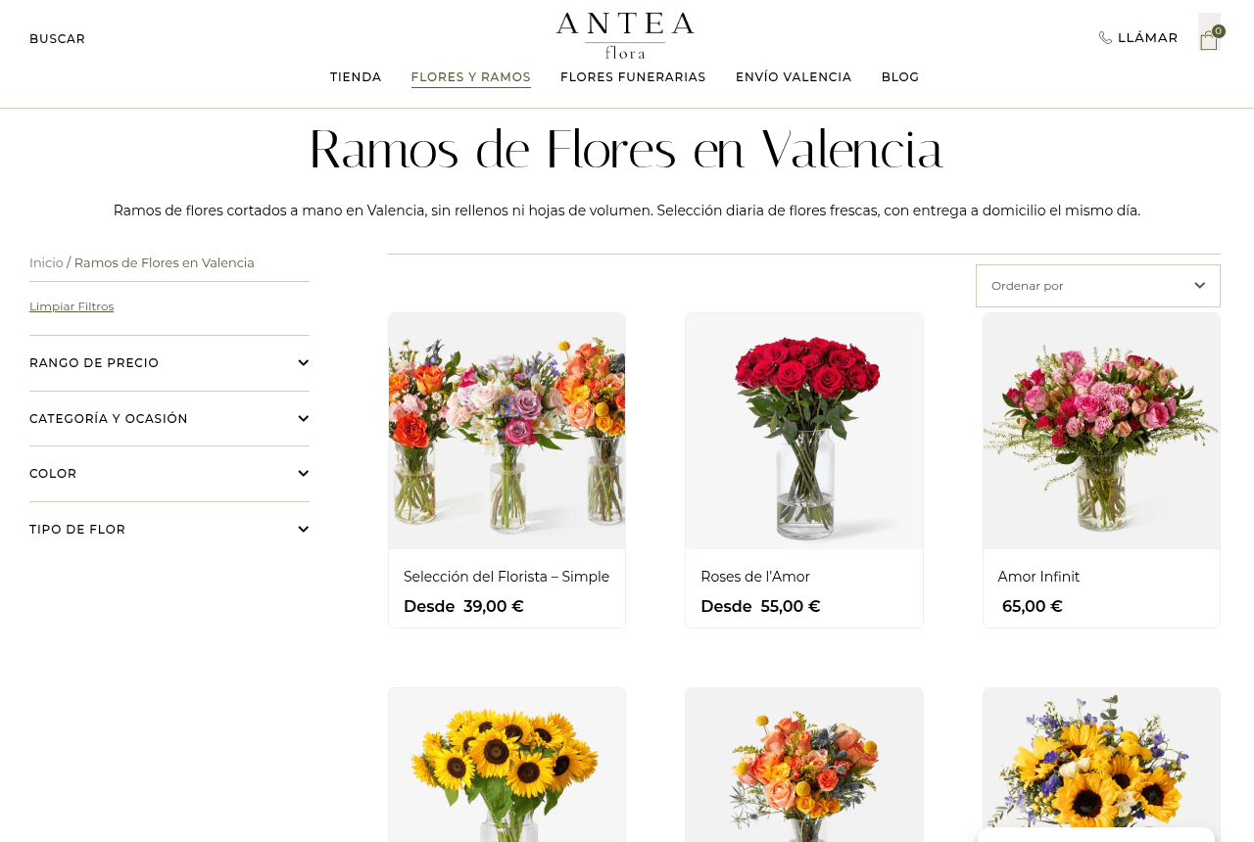Click the Desde 39,00 € price
This screenshot has height=842, width=1254.
pos(463,606)
